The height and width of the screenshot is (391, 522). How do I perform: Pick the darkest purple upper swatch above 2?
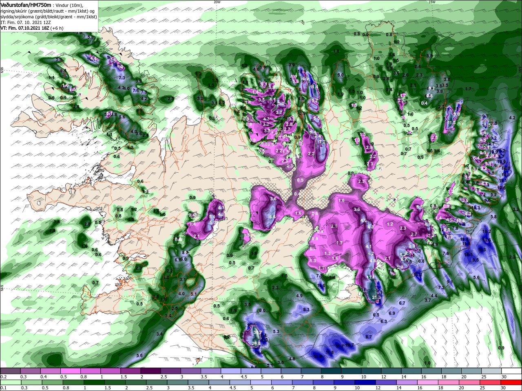[x=150, y=371]
